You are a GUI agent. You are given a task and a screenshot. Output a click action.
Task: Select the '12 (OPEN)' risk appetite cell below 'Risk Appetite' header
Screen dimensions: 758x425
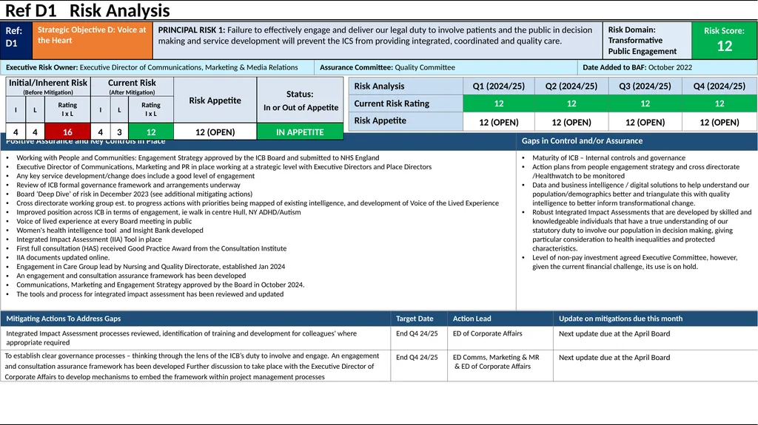pos(215,132)
